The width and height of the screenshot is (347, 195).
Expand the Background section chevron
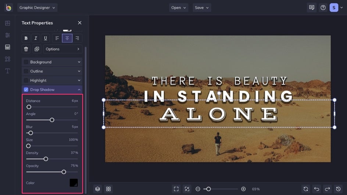coord(79,62)
